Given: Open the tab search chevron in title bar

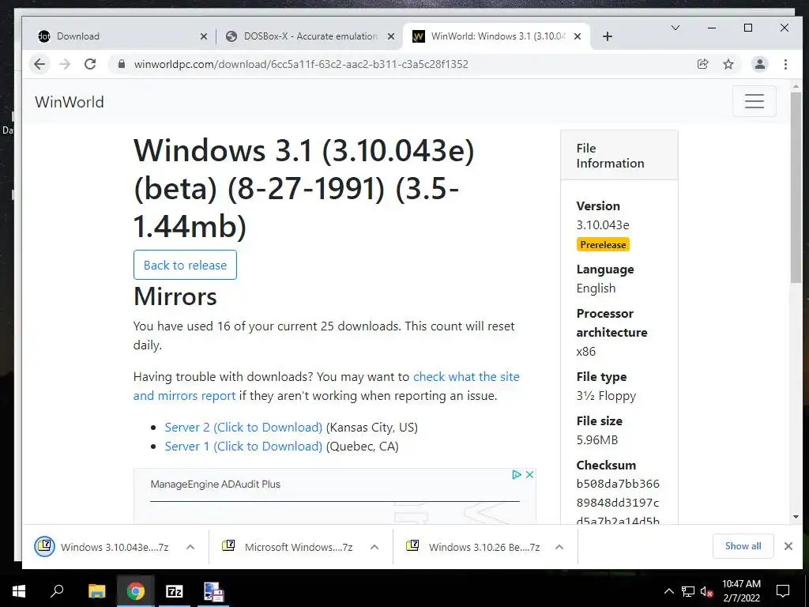Looking at the screenshot, I should [x=675, y=28].
